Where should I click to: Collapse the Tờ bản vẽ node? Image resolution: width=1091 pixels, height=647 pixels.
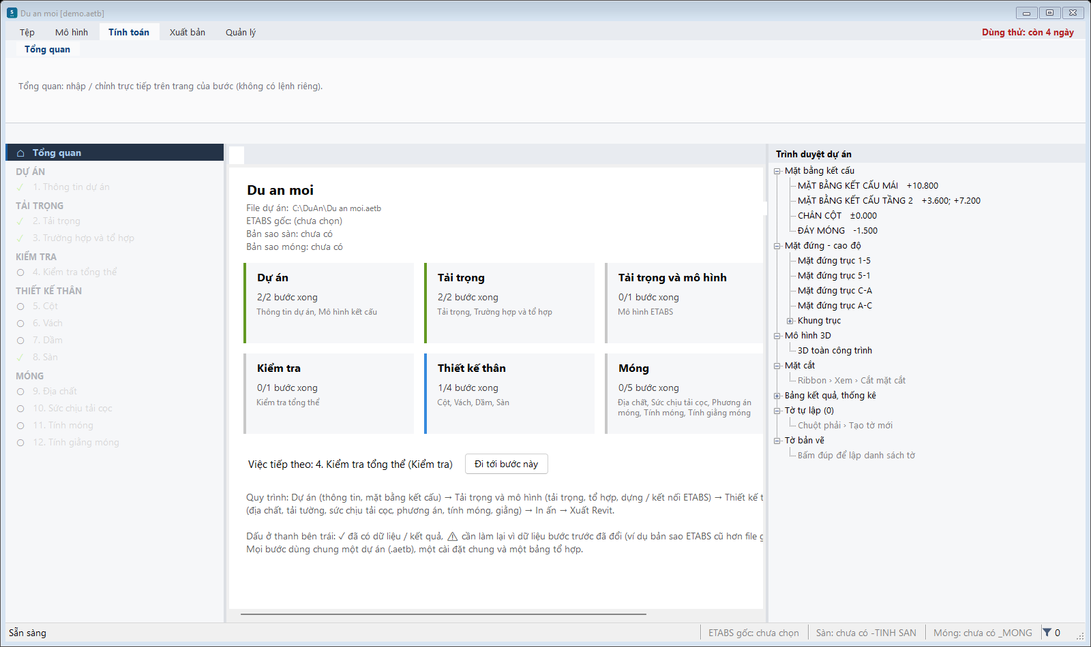point(777,441)
